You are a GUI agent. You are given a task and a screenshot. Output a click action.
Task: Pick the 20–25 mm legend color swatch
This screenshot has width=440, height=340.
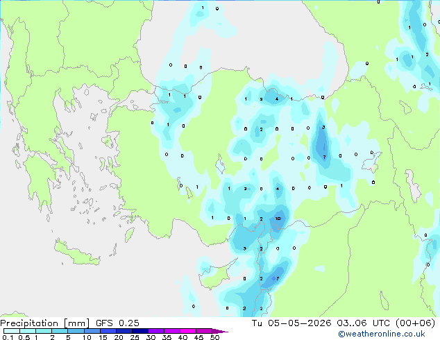tap(124, 331)
